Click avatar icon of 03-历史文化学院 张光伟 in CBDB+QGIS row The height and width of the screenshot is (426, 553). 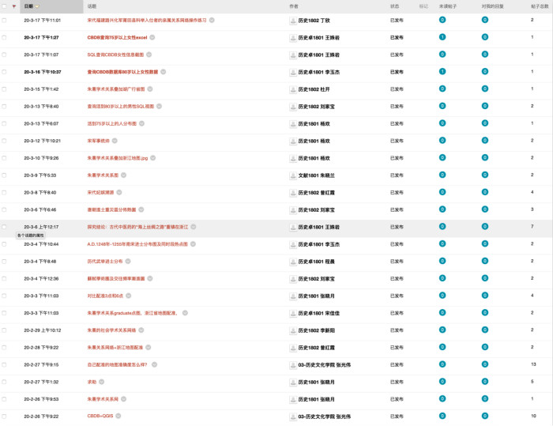(293, 416)
